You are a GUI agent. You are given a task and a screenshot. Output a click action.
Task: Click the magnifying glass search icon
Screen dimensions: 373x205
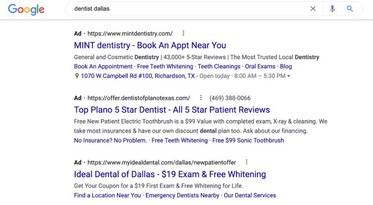[x=350, y=9]
